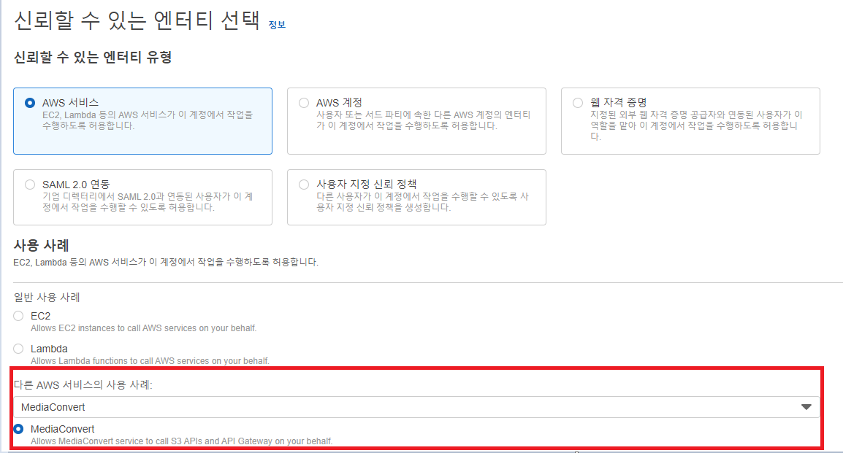Open the MediaConvert service dropdown
This screenshot has height=453, width=843.
(x=416, y=407)
